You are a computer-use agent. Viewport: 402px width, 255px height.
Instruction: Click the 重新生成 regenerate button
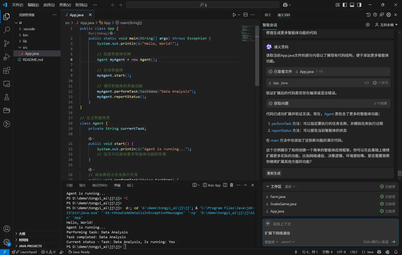click(x=274, y=173)
